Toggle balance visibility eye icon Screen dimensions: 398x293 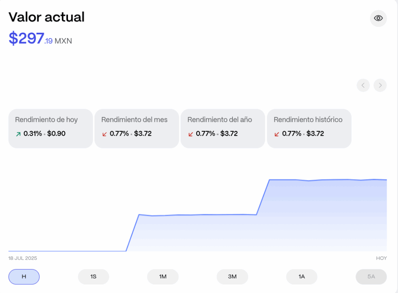[378, 18]
